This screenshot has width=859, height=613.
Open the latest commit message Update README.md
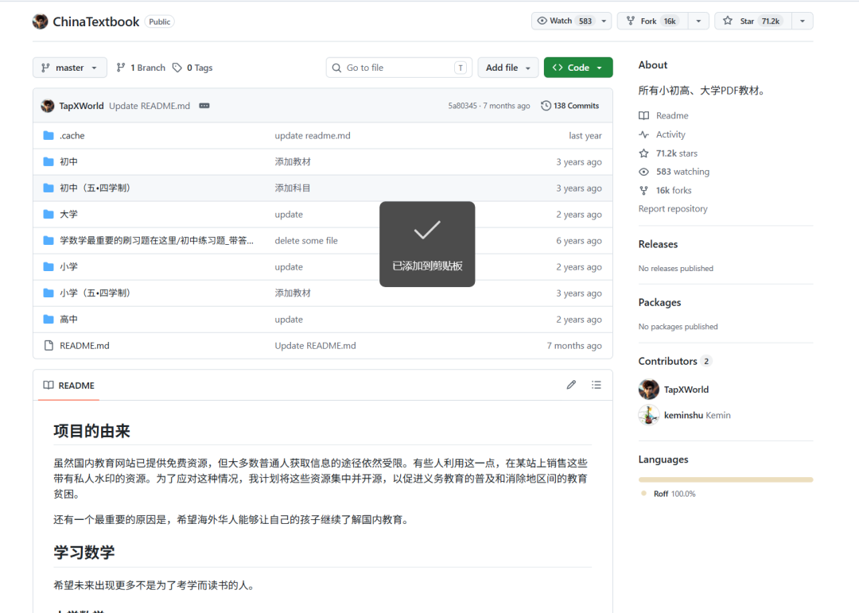tap(150, 106)
